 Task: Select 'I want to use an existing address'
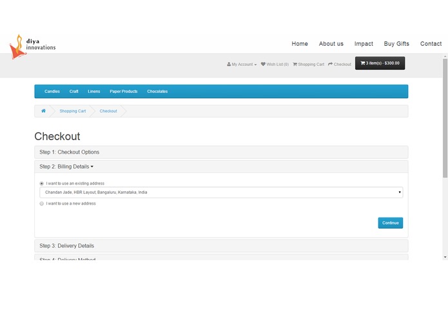coord(42,183)
